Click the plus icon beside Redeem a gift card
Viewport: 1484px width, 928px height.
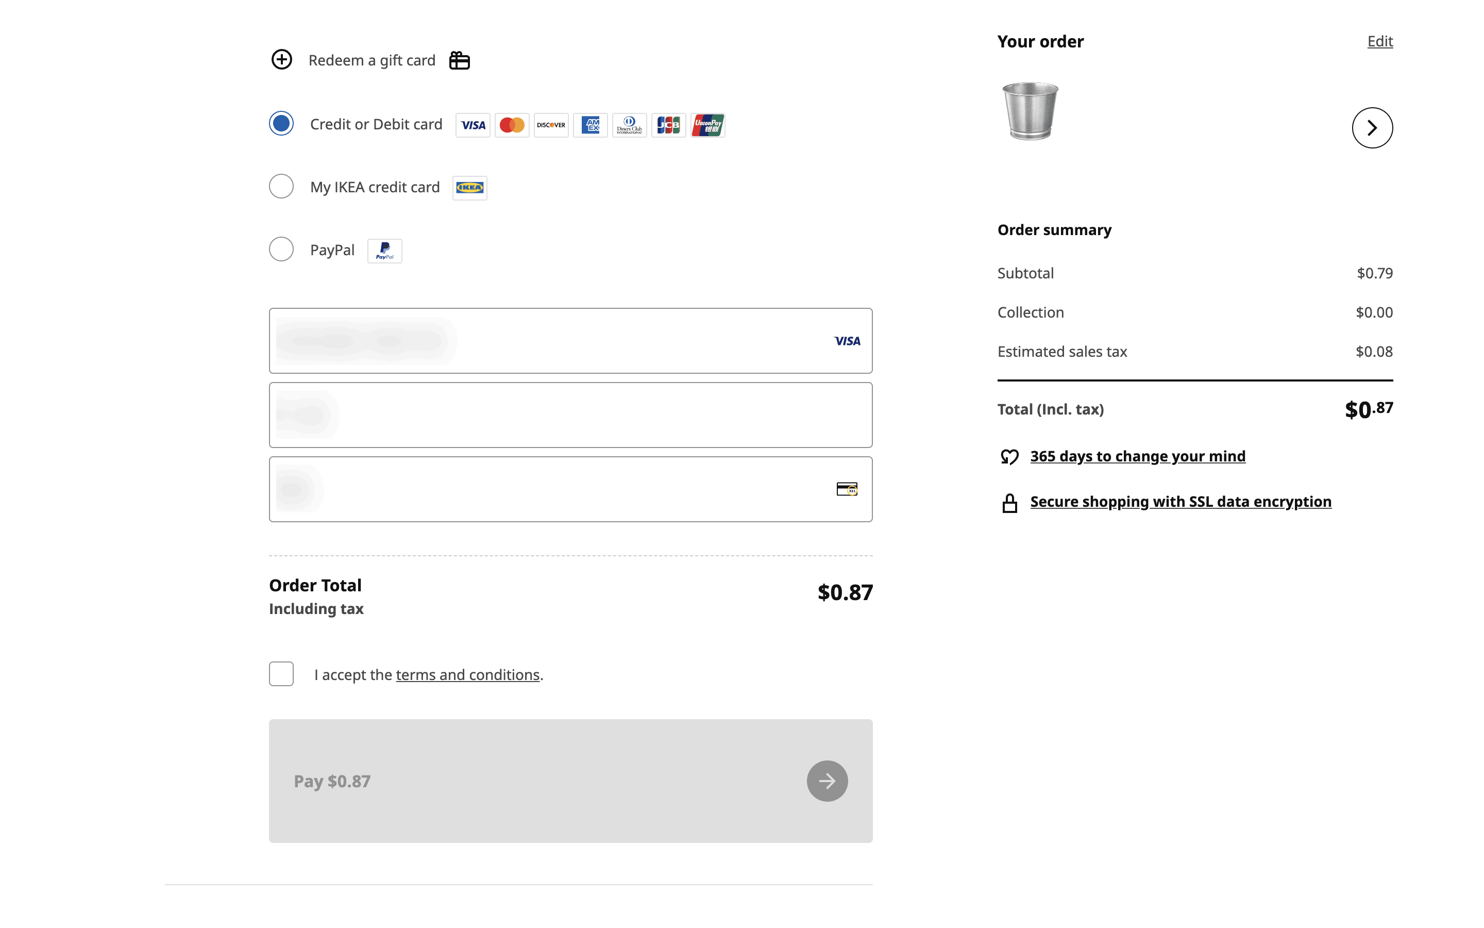click(x=281, y=59)
